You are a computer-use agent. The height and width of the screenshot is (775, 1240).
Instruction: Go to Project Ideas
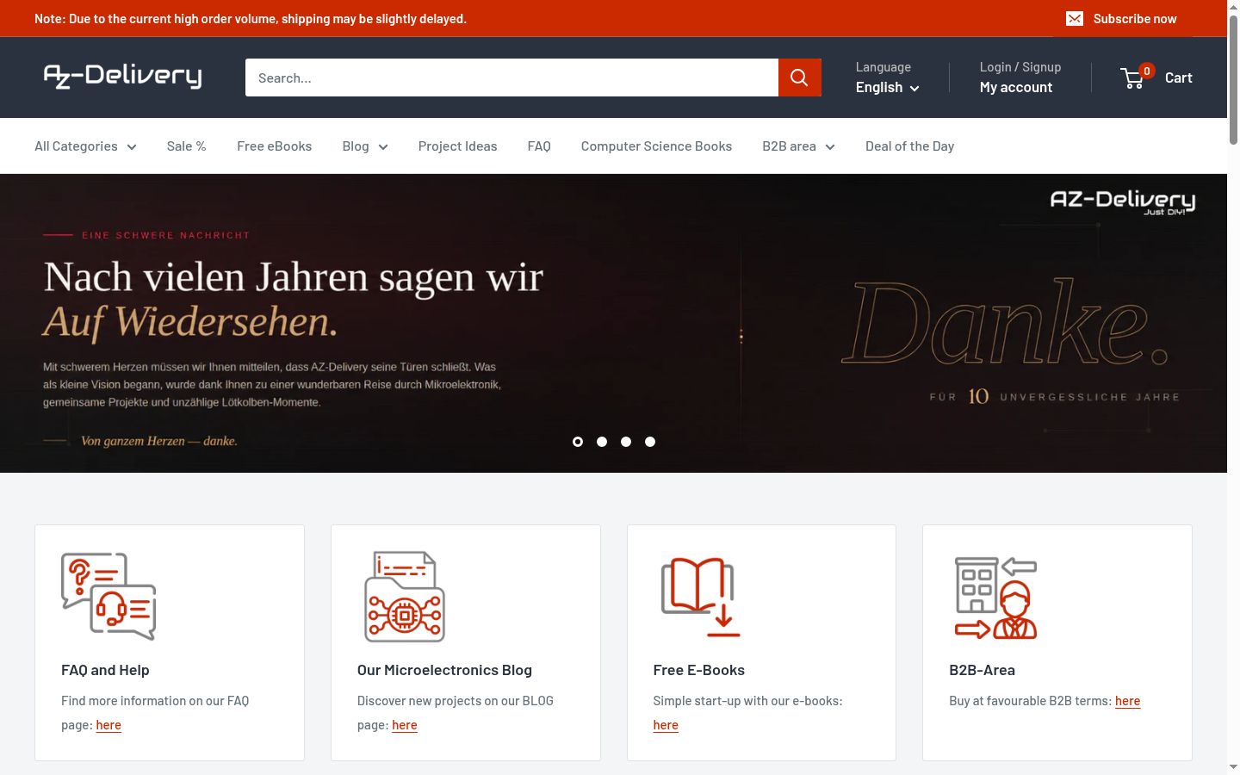click(x=458, y=146)
